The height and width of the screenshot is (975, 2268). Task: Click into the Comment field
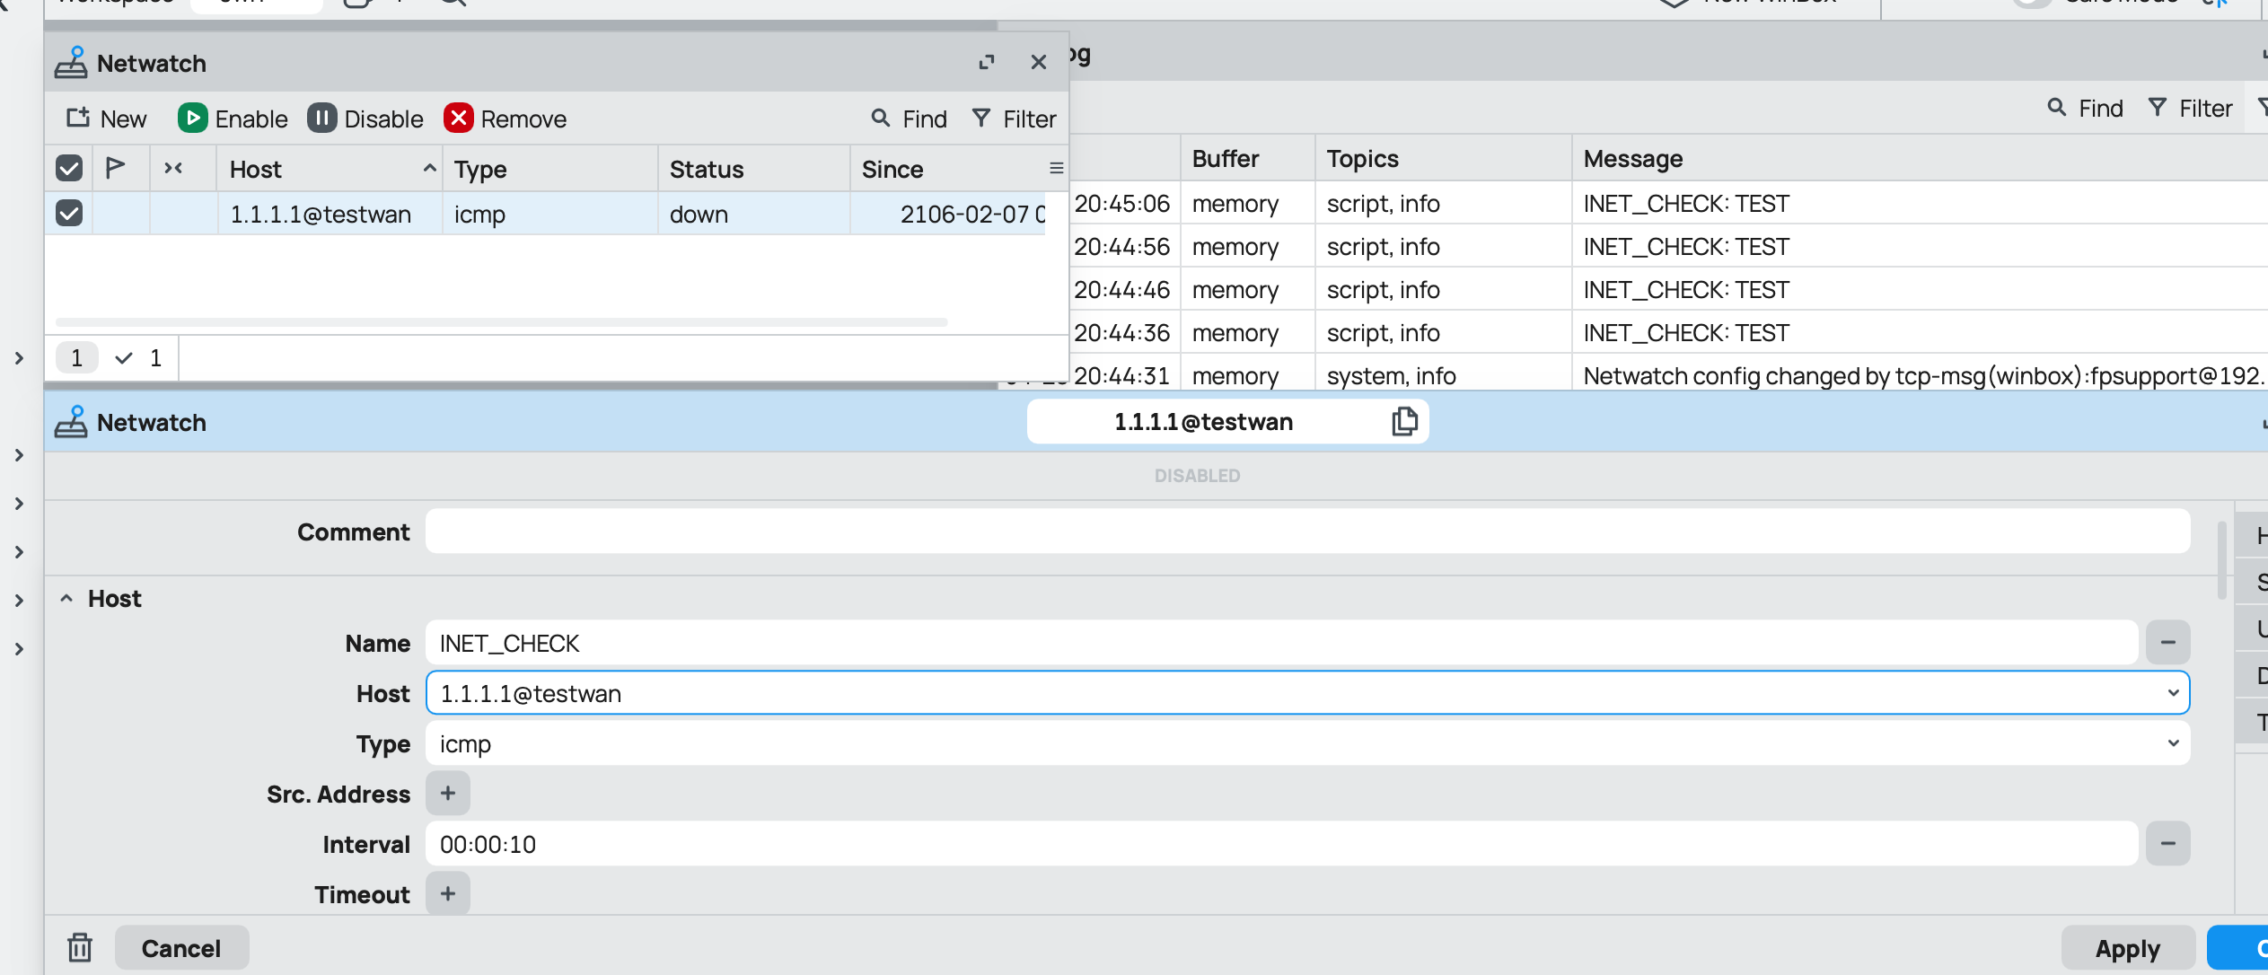pos(1307,531)
